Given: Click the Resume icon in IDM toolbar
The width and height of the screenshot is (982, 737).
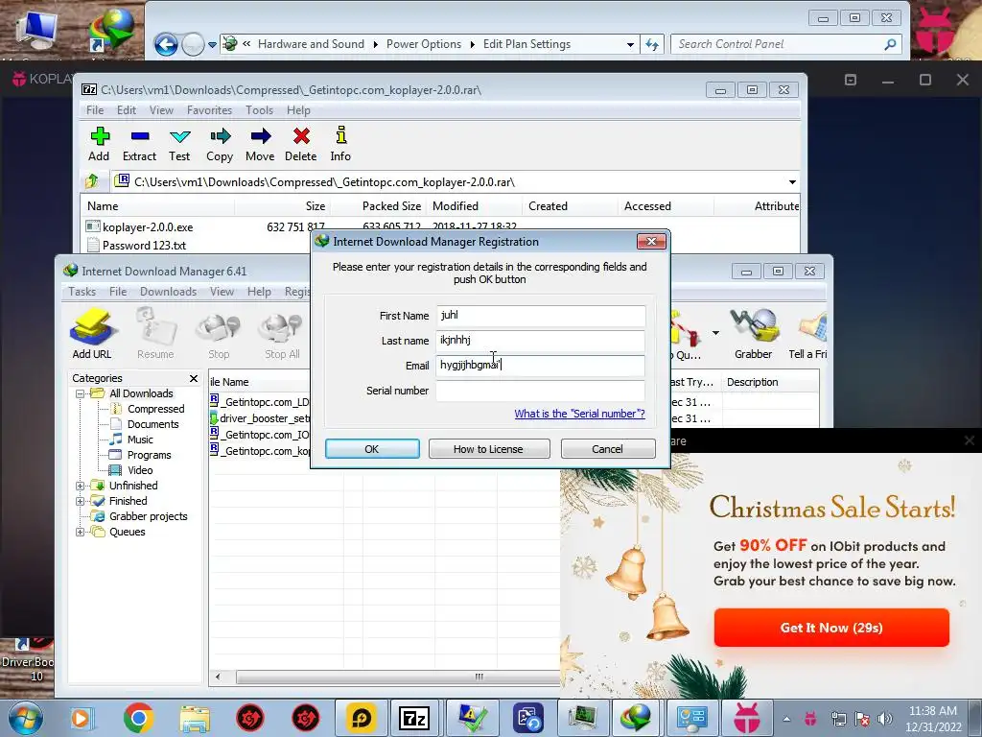Looking at the screenshot, I should (x=155, y=333).
